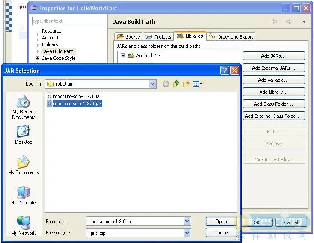
Task: Click the Open button
Action: click(x=221, y=222)
